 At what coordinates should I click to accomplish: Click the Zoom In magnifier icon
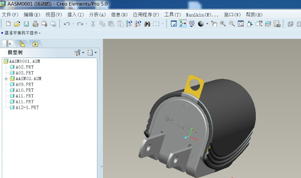[223, 24]
